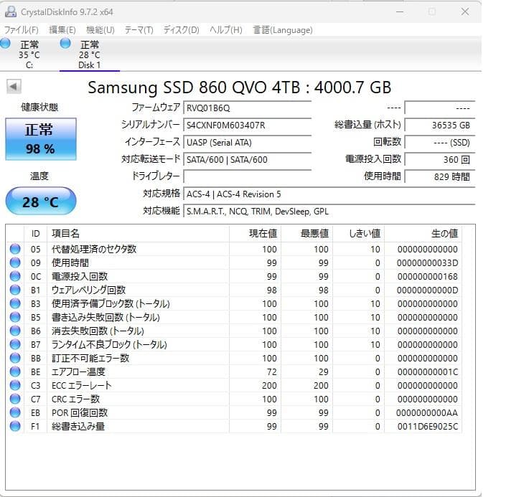This screenshot has height=497, width=529.
Task: Select the POR 回復回数 attribute name
Action: click(x=80, y=412)
